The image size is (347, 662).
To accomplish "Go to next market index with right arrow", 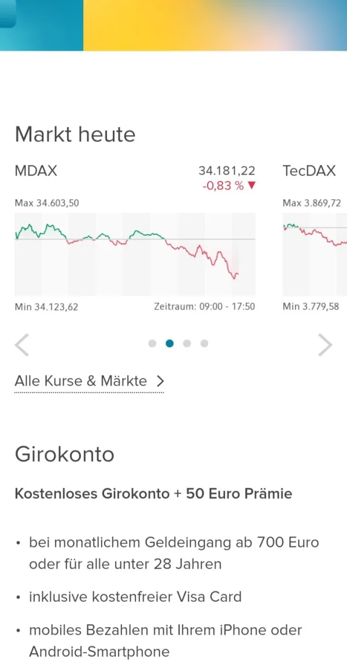I will 325,345.
